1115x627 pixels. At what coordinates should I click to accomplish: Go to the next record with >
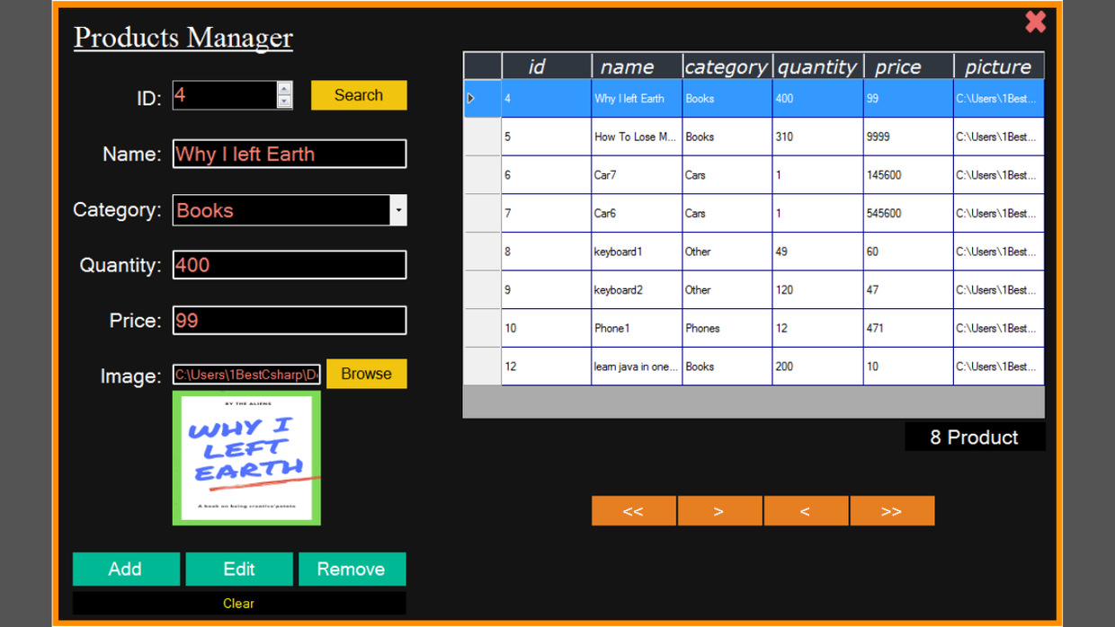tap(719, 510)
